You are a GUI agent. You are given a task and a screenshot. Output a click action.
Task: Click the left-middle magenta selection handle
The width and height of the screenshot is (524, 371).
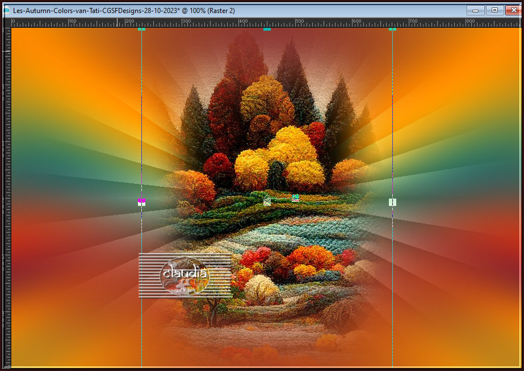tap(142, 202)
